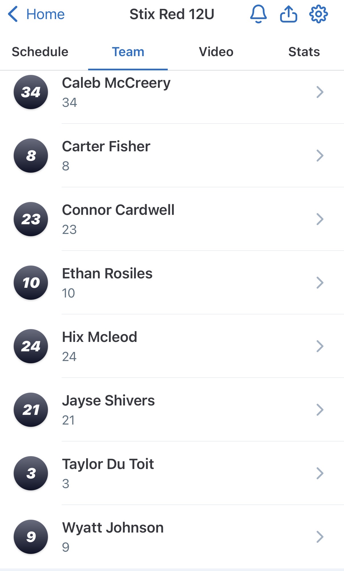Tap Ethan Rosiles' number 10 badge

31,283
